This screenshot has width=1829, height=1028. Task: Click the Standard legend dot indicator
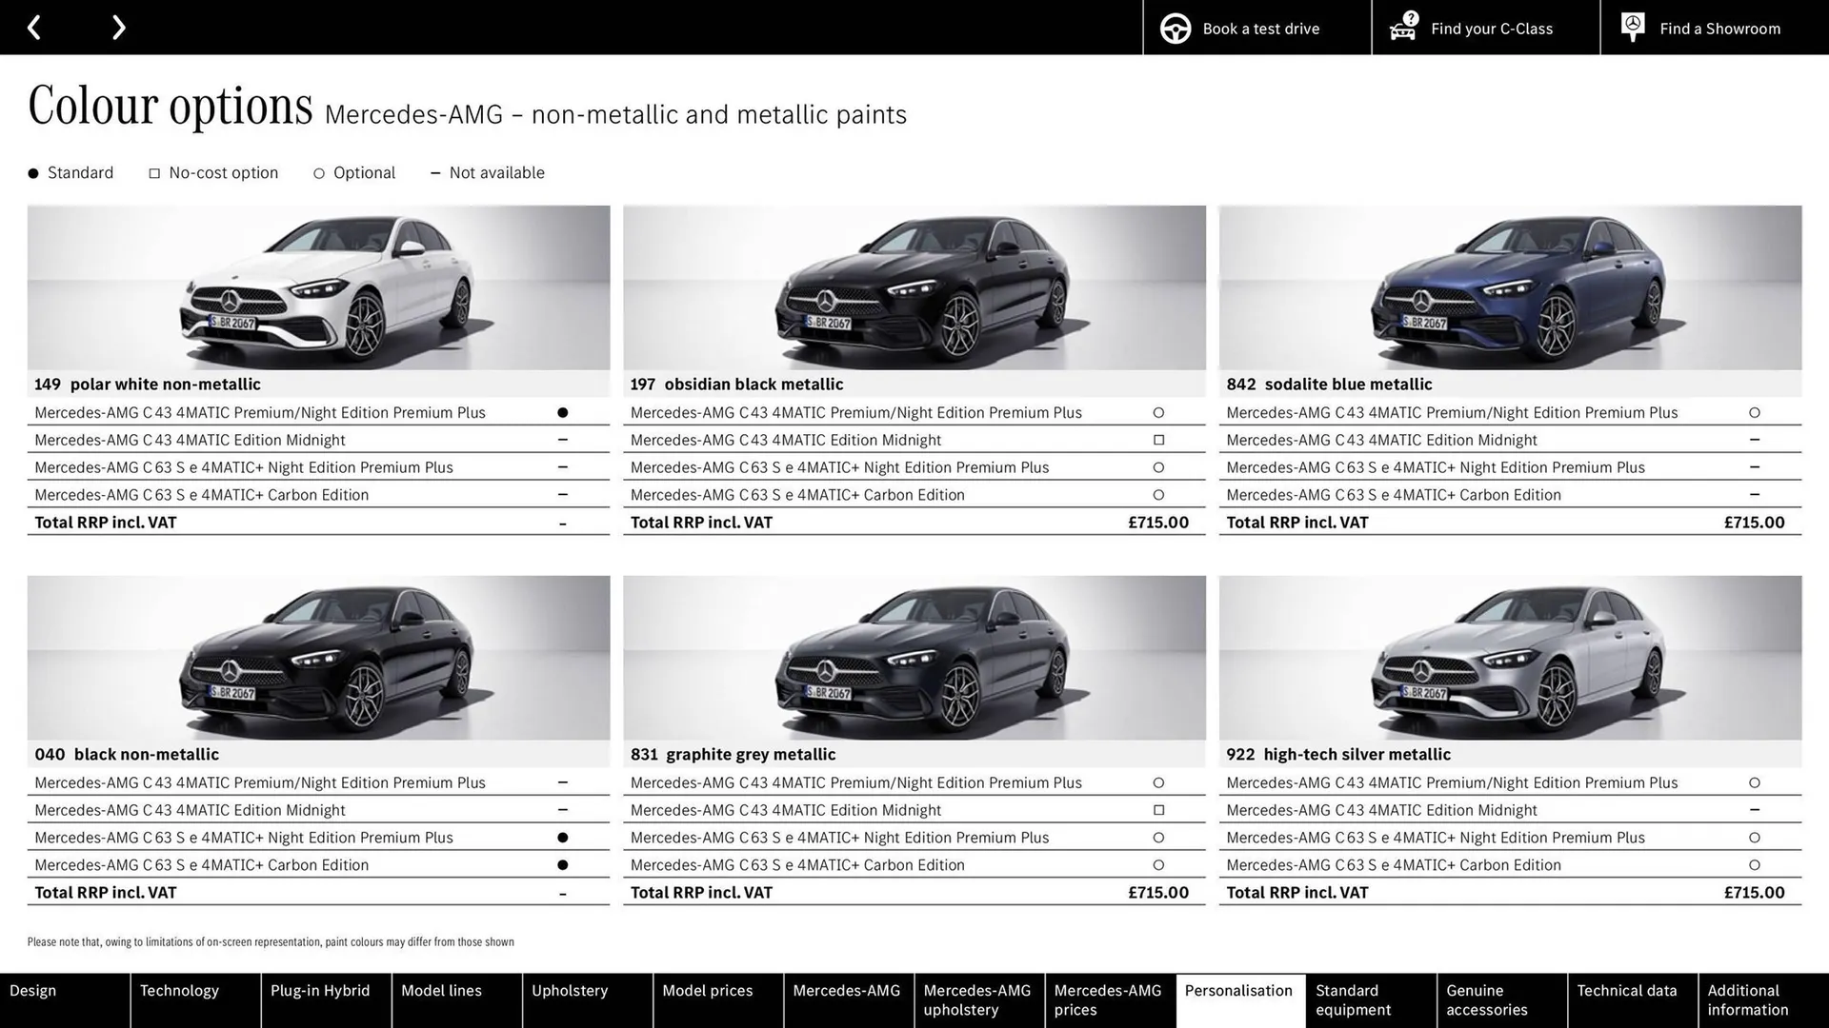(x=31, y=172)
